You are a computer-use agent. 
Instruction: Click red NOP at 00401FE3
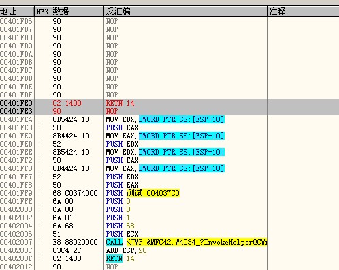pos(112,111)
